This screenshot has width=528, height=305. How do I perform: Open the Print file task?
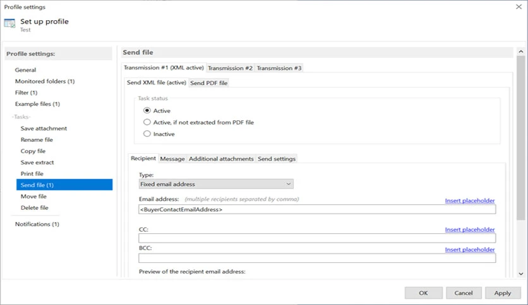[x=32, y=174]
